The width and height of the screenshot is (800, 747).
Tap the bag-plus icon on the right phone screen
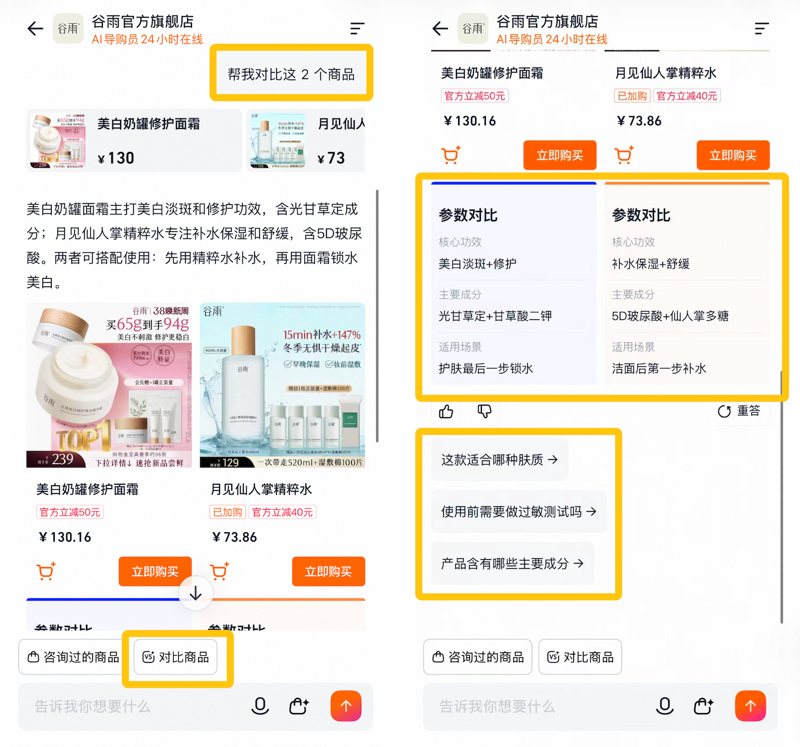[x=704, y=706]
